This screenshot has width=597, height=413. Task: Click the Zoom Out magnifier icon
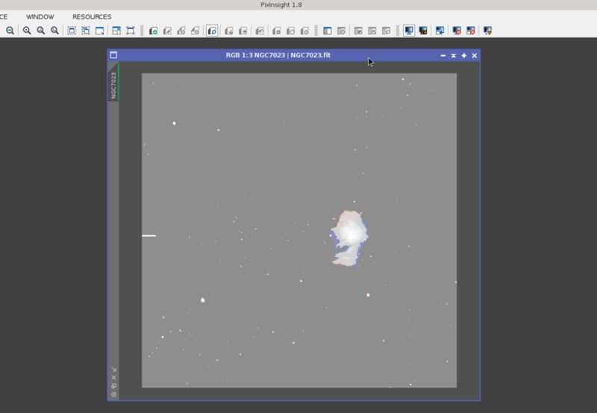click(10, 31)
